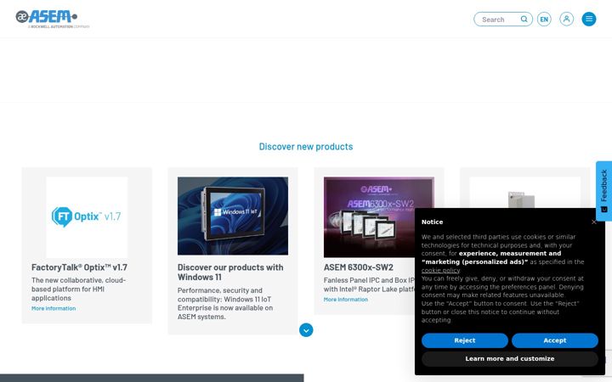The height and width of the screenshot is (382, 612).
Task: Open the Feedback side tab
Action: click(603, 191)
